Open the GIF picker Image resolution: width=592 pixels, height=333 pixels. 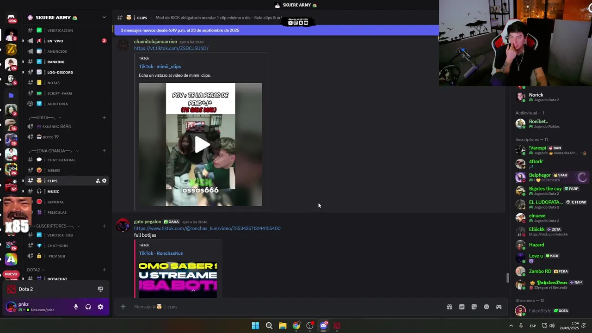pyautogui.click(x=462, y=307)
